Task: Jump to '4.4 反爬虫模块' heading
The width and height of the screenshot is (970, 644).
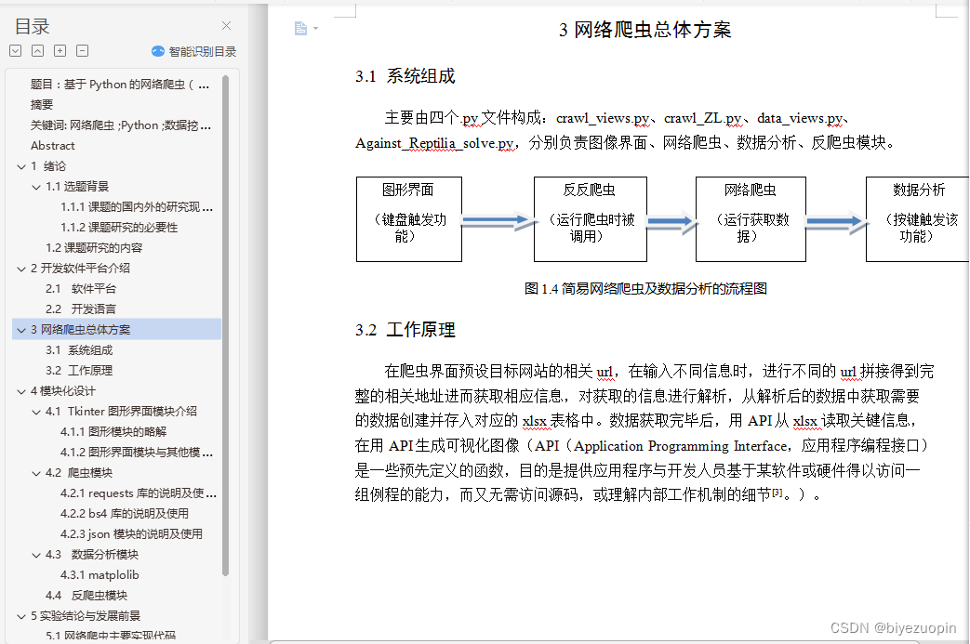Action: [86, 595]
